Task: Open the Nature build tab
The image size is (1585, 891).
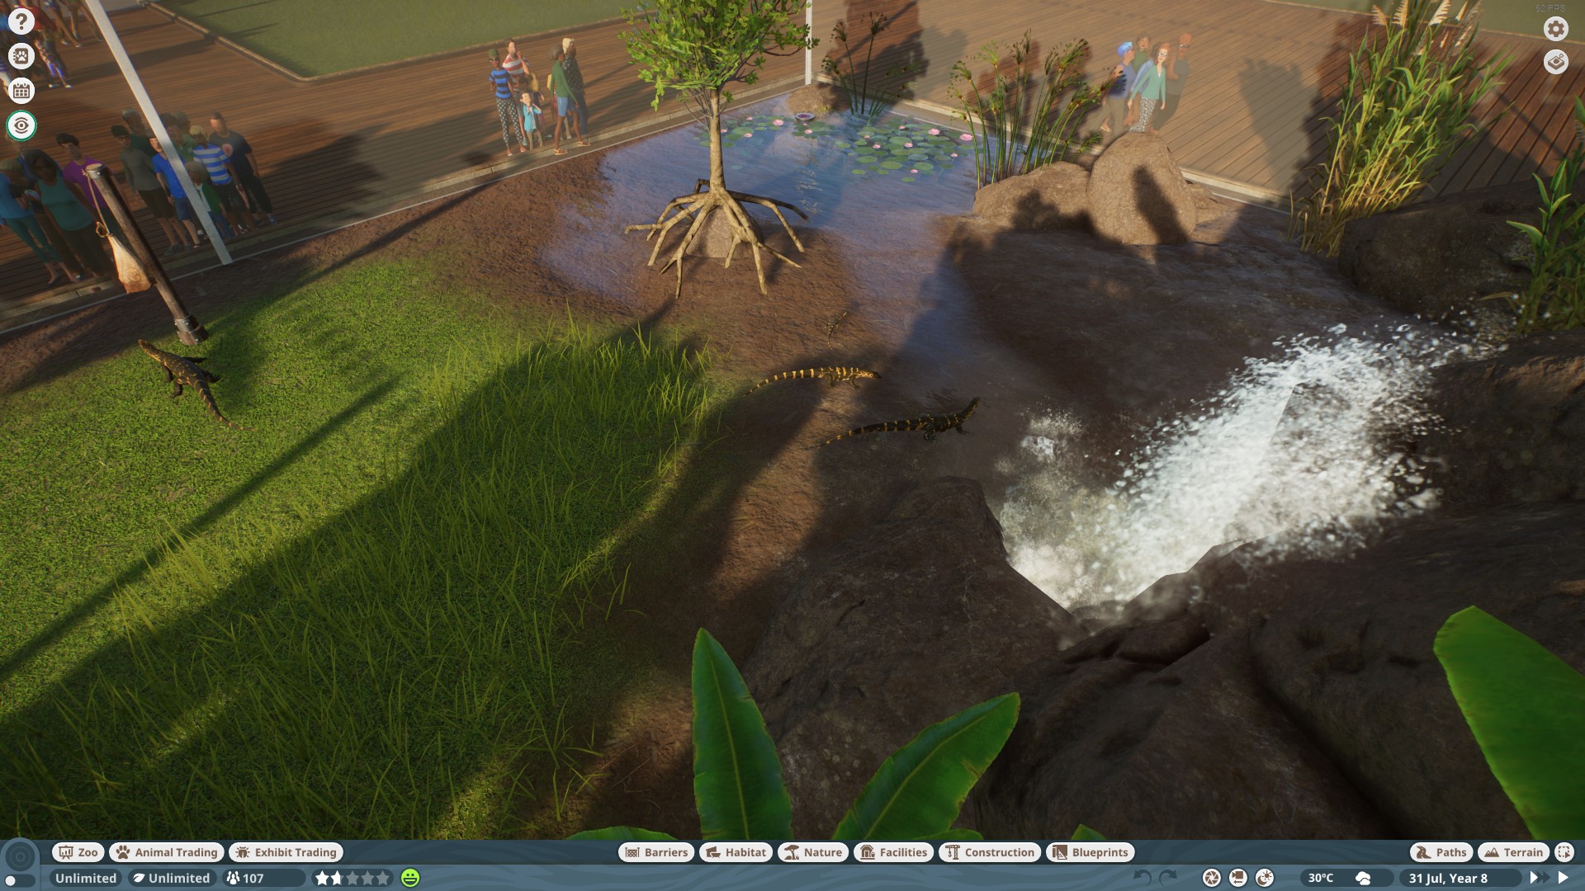Action: pyautogui.click(x=813, y=852)
